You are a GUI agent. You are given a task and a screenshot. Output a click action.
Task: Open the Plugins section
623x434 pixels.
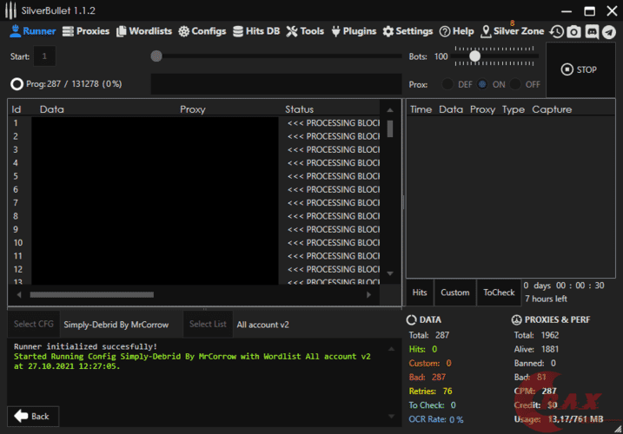pos(354,31)
